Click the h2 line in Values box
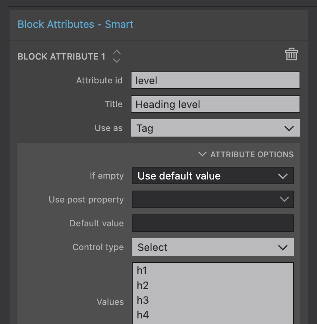The image size is (317, 324). [143, 285]
